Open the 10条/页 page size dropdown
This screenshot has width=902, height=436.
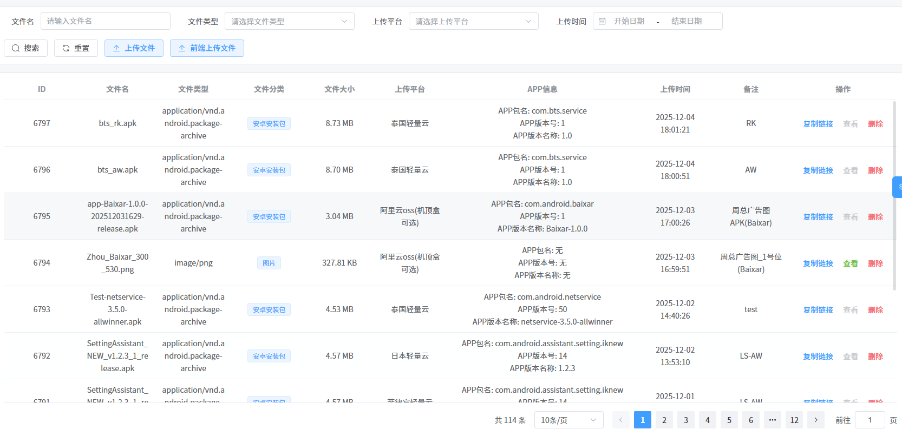[x=569, y=420]
